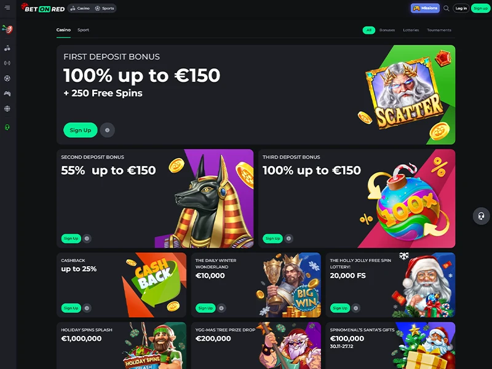
Task: Select the live broadcast icon in sidebar
Action: (7, 63)
